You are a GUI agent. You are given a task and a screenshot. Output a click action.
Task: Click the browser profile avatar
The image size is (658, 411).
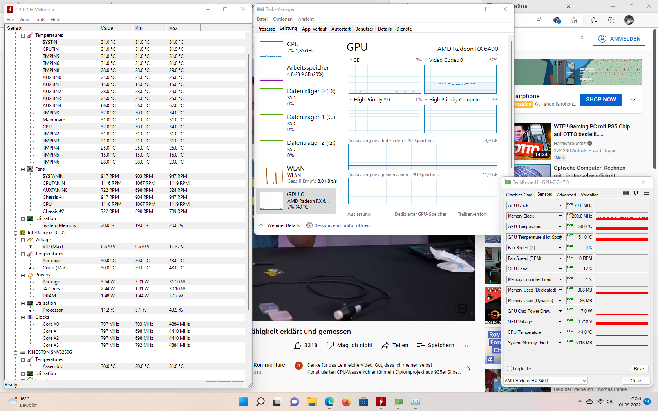click(x=629, y=20)
